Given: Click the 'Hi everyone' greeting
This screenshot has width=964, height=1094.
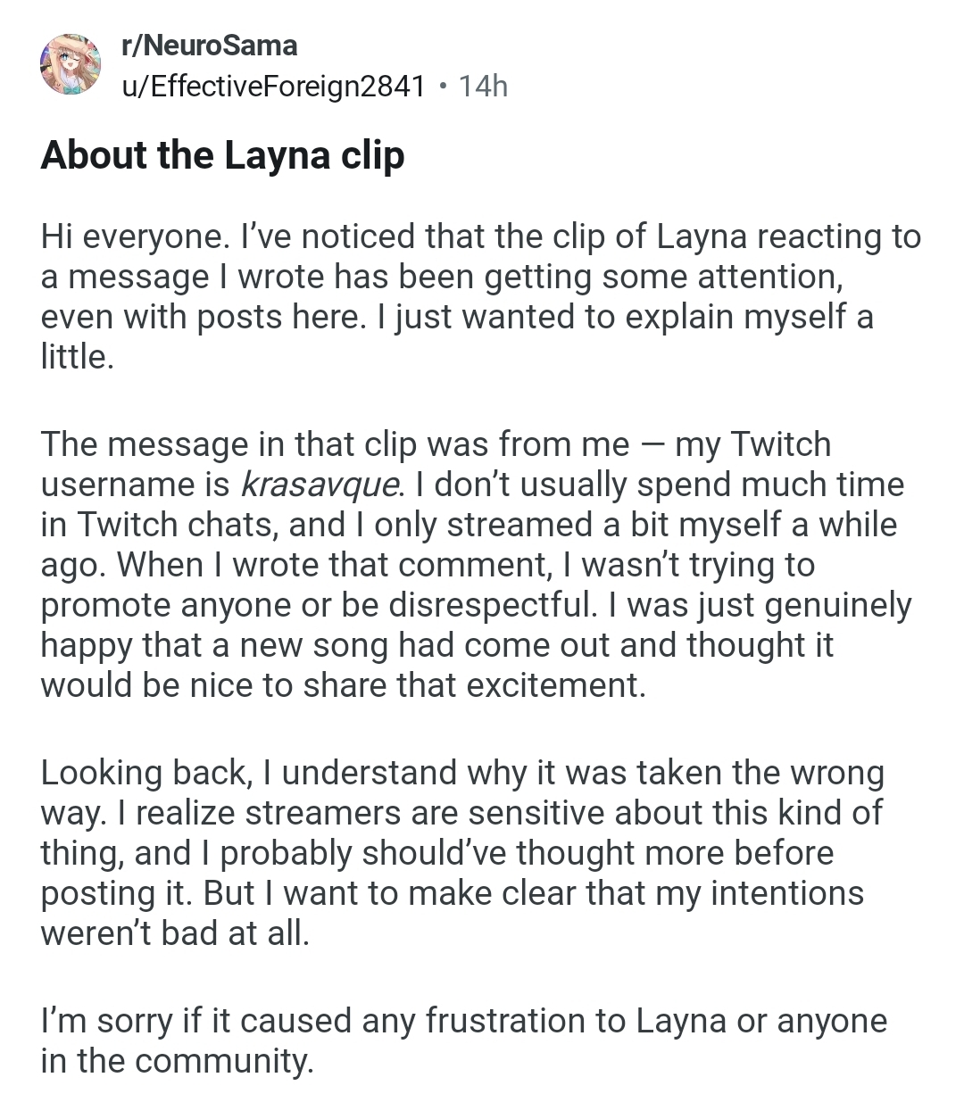Looking at the screenshot, I should tap(132, 237).
